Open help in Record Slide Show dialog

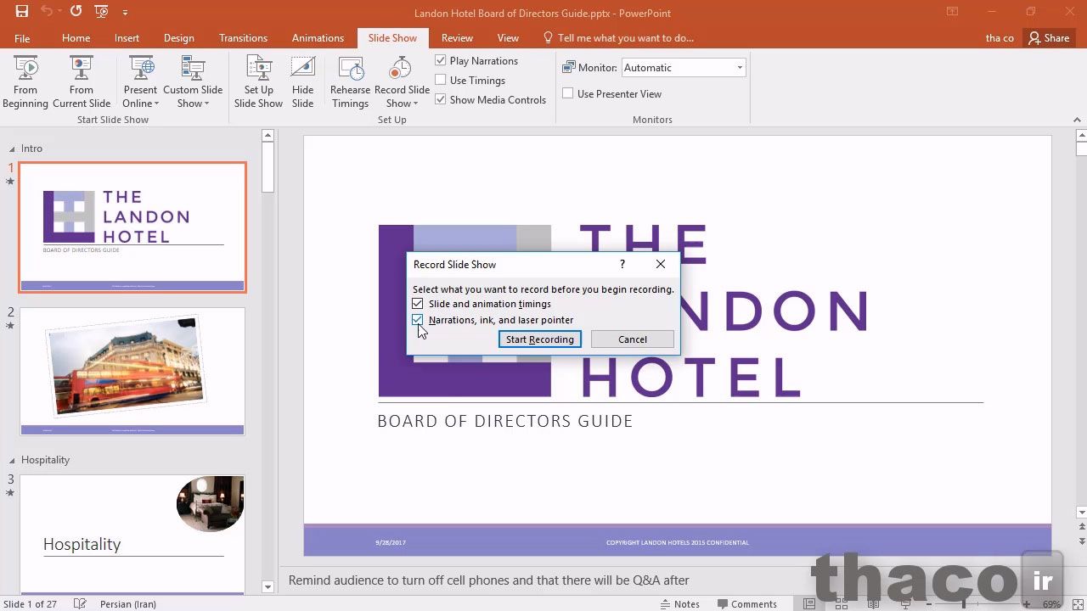click(x=622, y=264)
